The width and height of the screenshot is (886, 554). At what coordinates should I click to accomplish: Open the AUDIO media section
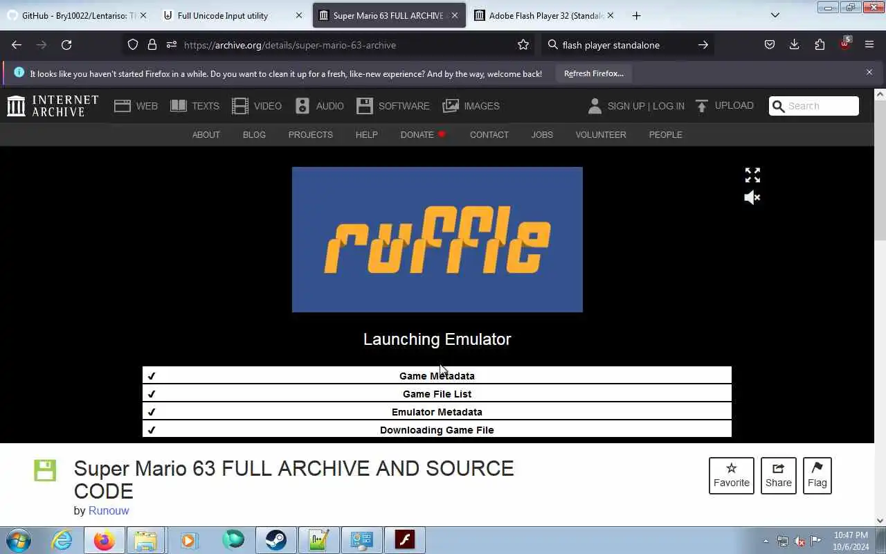pyautogui.click(x=319, y=106)
